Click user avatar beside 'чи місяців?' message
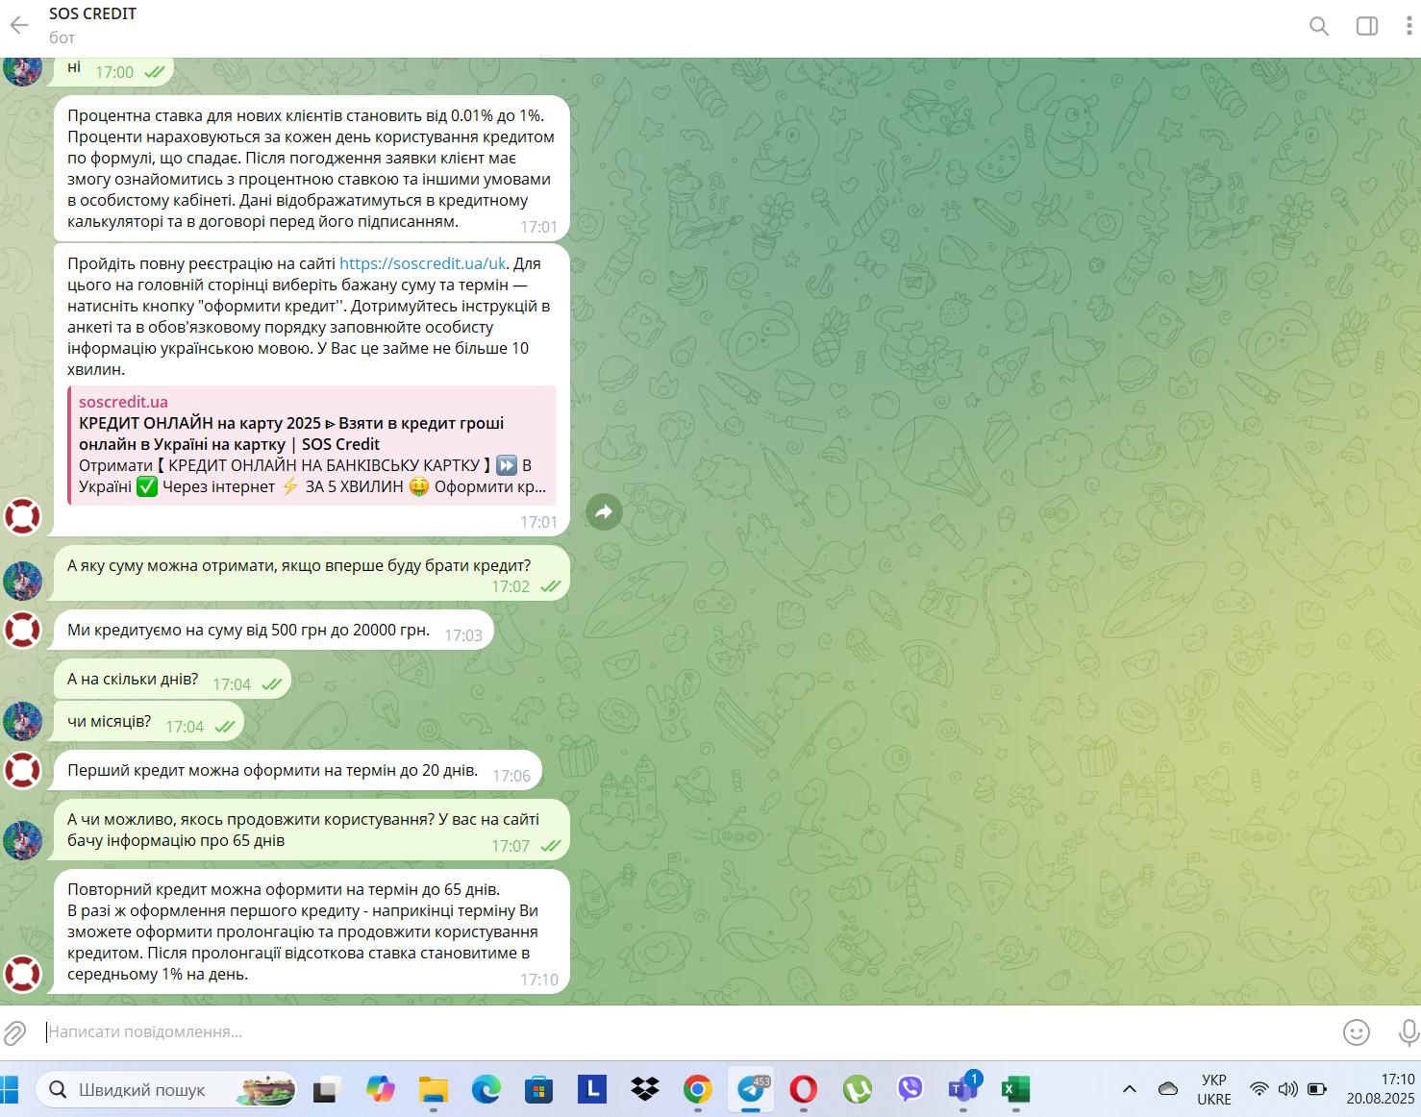 [x=22, y=721]
